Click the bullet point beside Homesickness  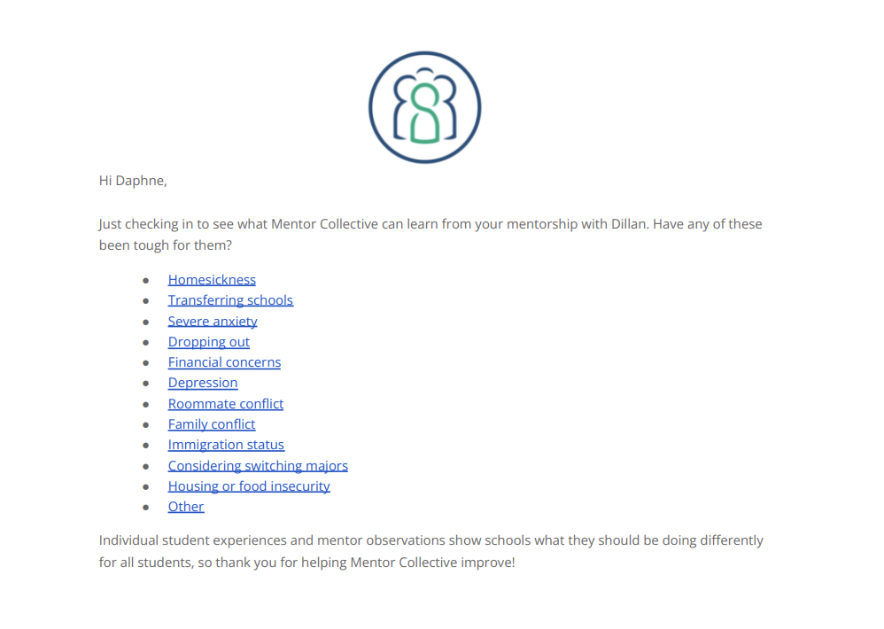(146, 280)
